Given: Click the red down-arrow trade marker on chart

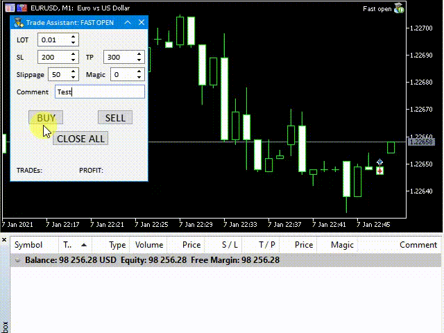Looking at the screenshot, I should [379, 171].
